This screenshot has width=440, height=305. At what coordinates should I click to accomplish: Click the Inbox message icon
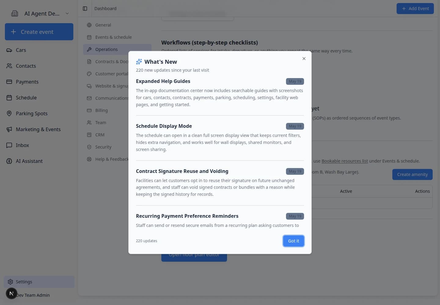(x=9, y=145)
